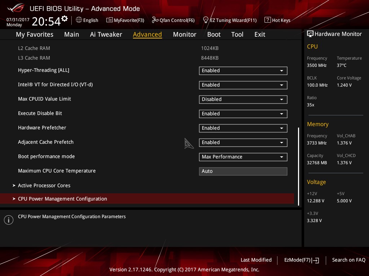
Task: Open Hardware Prefetcher dropdown
Action: pyautogui.click(x=243, y=128)
